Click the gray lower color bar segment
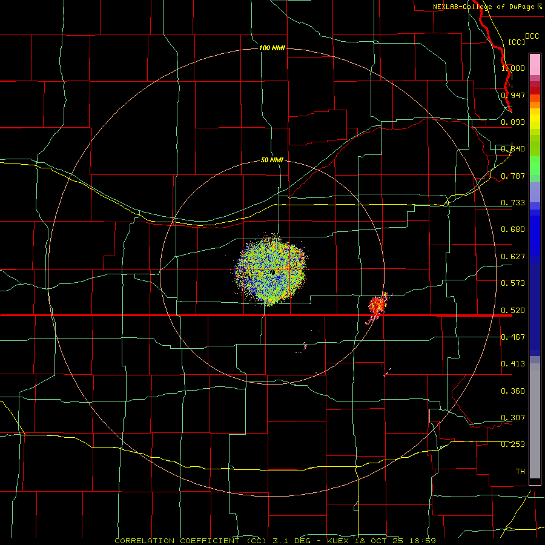Image resolution: width=545 pixels, height=545 pixels. point(535,421)
